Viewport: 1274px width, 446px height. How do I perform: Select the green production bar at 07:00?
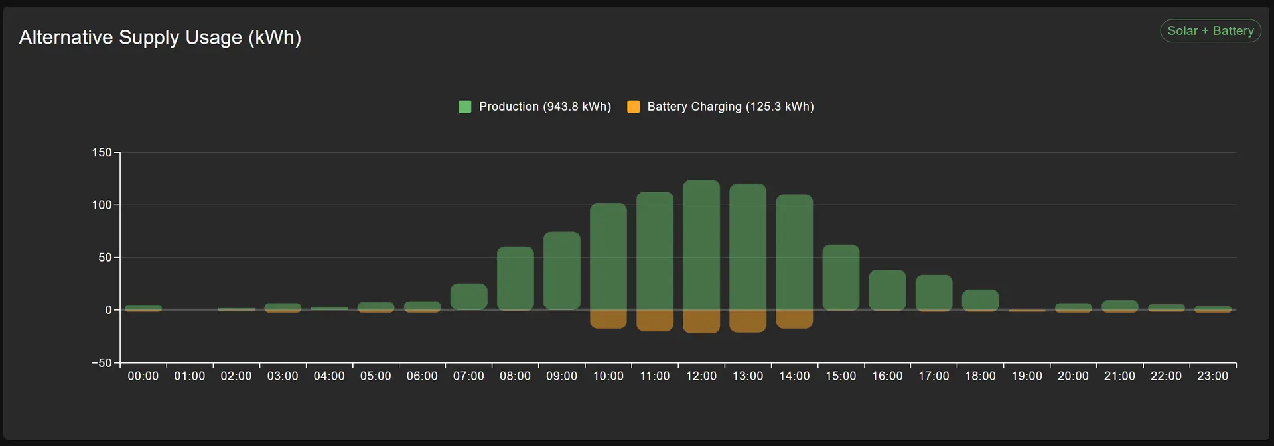pos(469,297)
